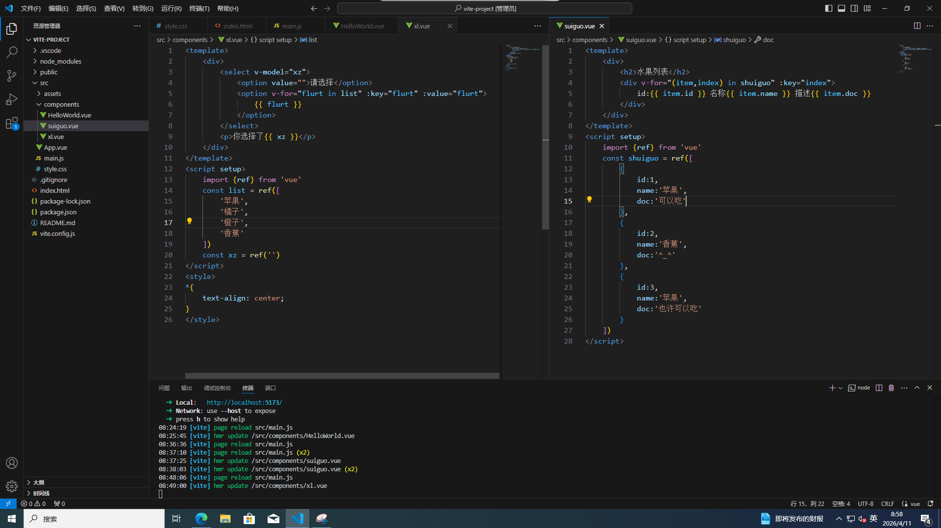941x528 pixels.
Task: Click lightbulb code action on line 17
Action: (x=189, y=222)
